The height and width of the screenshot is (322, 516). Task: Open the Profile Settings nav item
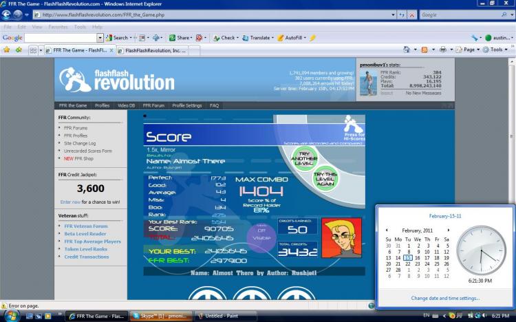(x=187, y=106)
